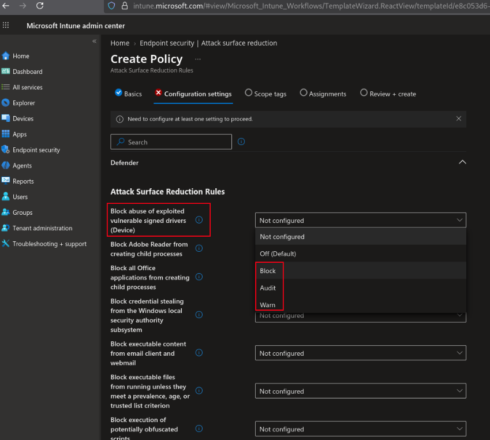Screen dimensions: 490x440
Task: Open dropdown for email client executable content
Action: [x=360, y=353]
